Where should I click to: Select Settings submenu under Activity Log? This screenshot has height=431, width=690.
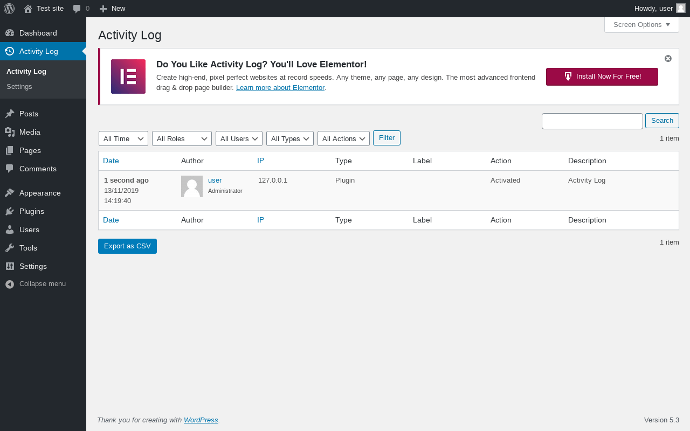(19, 86)
